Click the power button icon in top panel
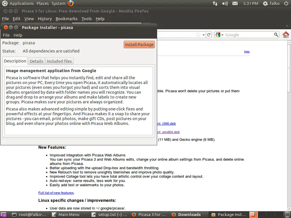 (x=286, y=3)
